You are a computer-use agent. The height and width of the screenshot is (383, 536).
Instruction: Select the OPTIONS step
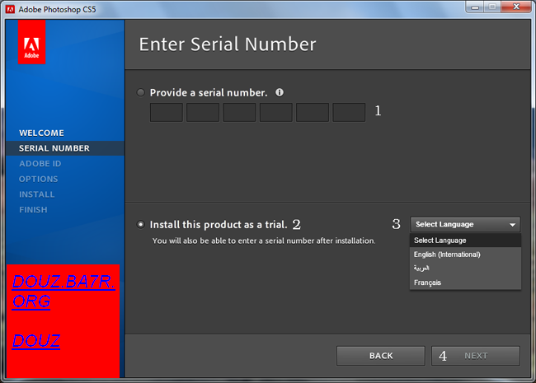pyautogui.click(x=38, y=179)
